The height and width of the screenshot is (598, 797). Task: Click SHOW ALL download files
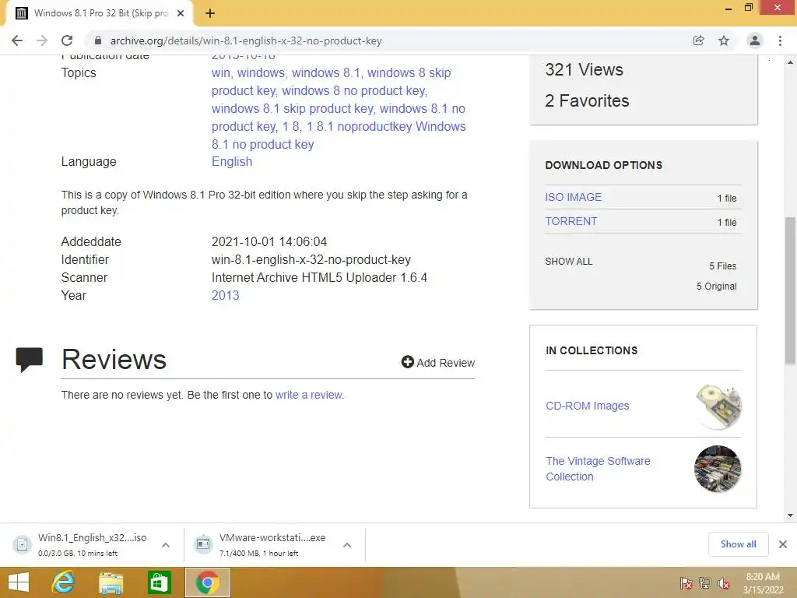point(569,262)
